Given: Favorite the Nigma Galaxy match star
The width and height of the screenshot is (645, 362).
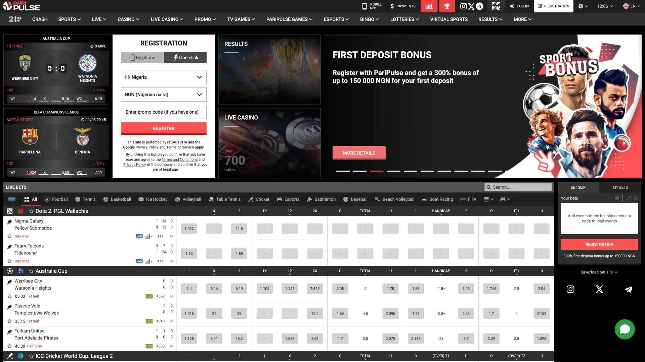Looking at the screenshot, I should [10, 236].
